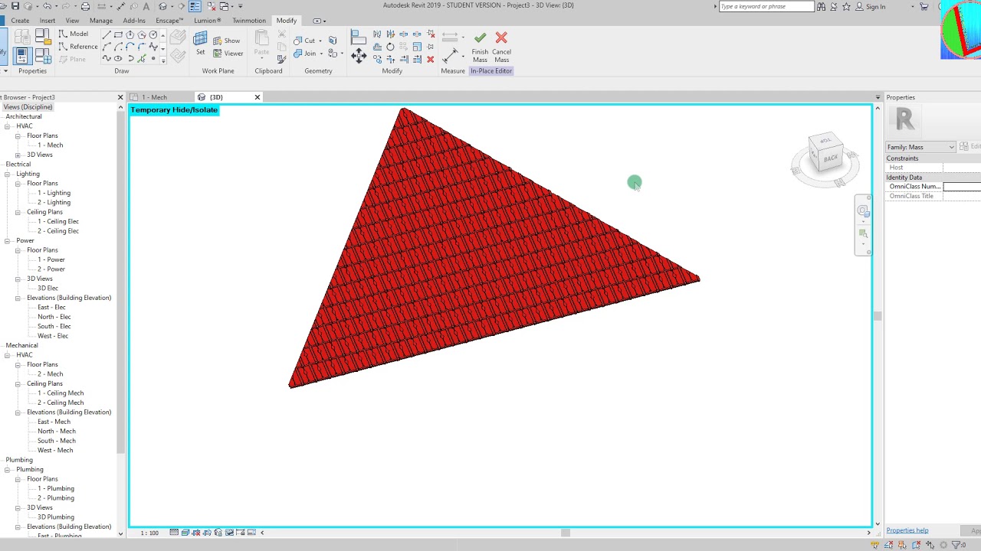Screen dimensions: 981x551
Task: Click the Cut geometry tool
Action: (x=304, y=41)
